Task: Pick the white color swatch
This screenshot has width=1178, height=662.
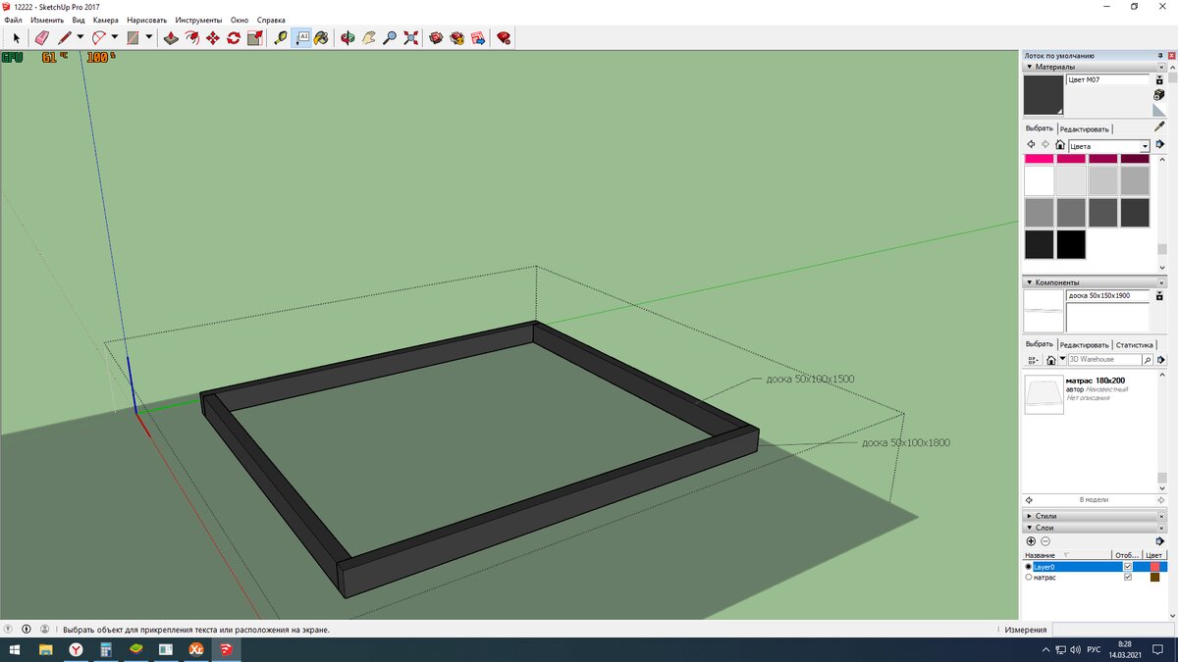Action: pyautogui.click(x=1039, y=181)
